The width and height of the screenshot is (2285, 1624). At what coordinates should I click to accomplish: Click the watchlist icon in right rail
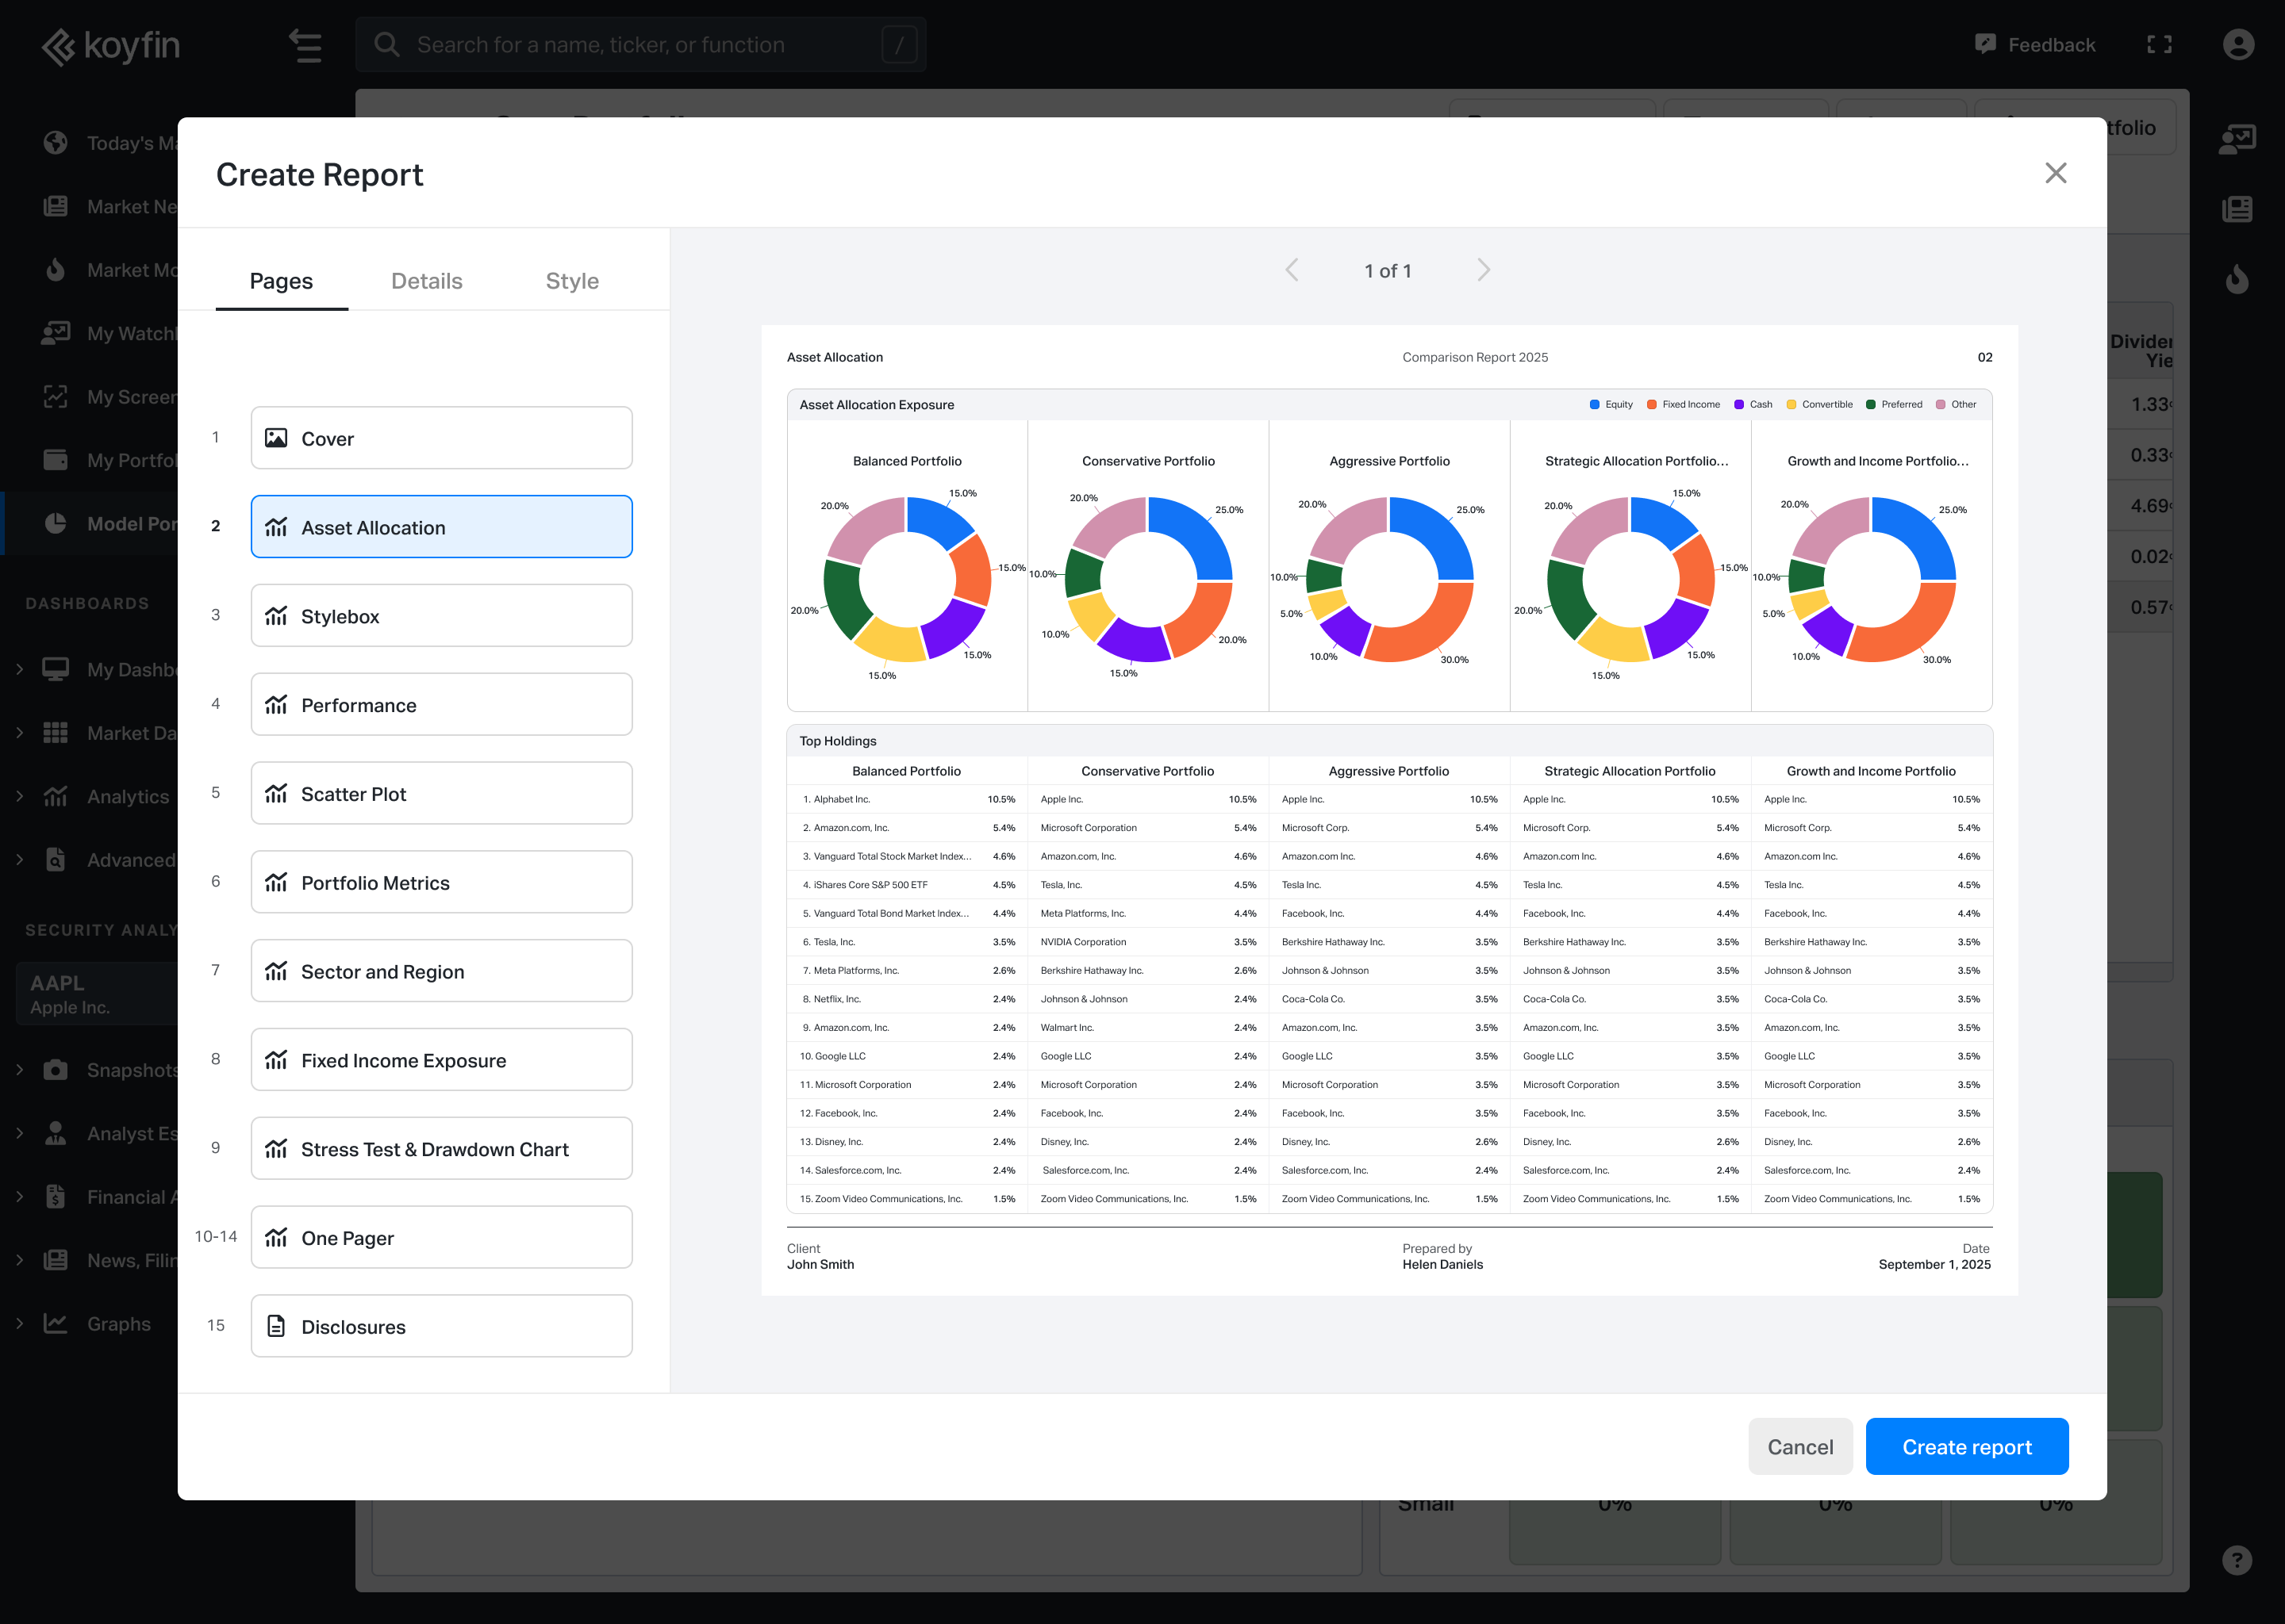click(x=2237, y=139)
